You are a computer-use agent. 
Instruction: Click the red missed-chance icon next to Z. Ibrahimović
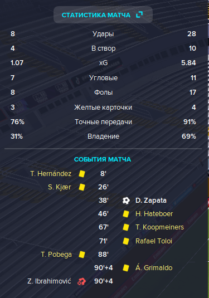tap(81, 281)
